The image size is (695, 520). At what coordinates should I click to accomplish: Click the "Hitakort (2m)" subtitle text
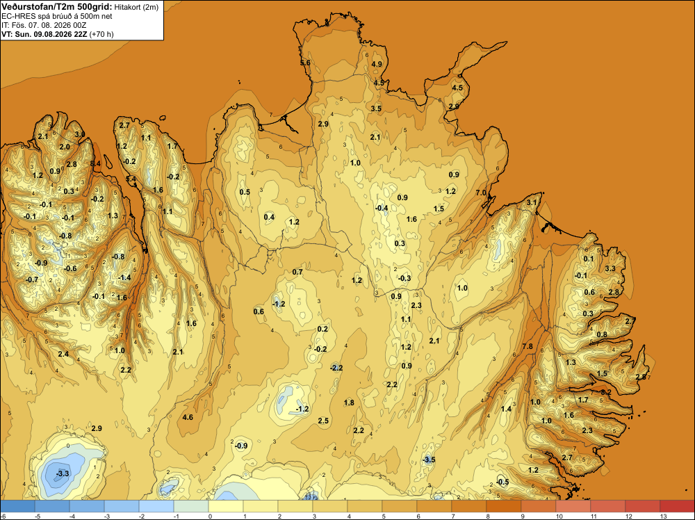point(136,7)
